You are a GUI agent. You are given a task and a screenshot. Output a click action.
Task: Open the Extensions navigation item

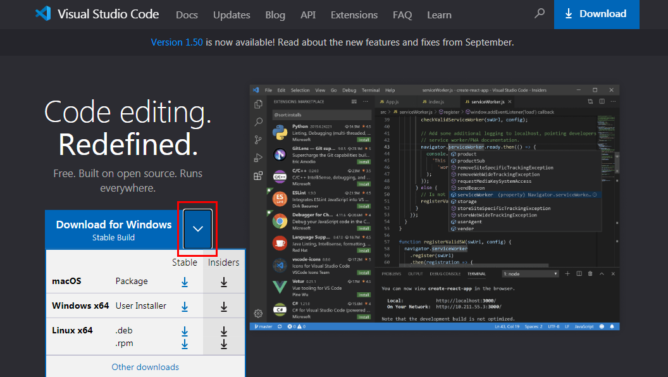[x=354, y=15]
